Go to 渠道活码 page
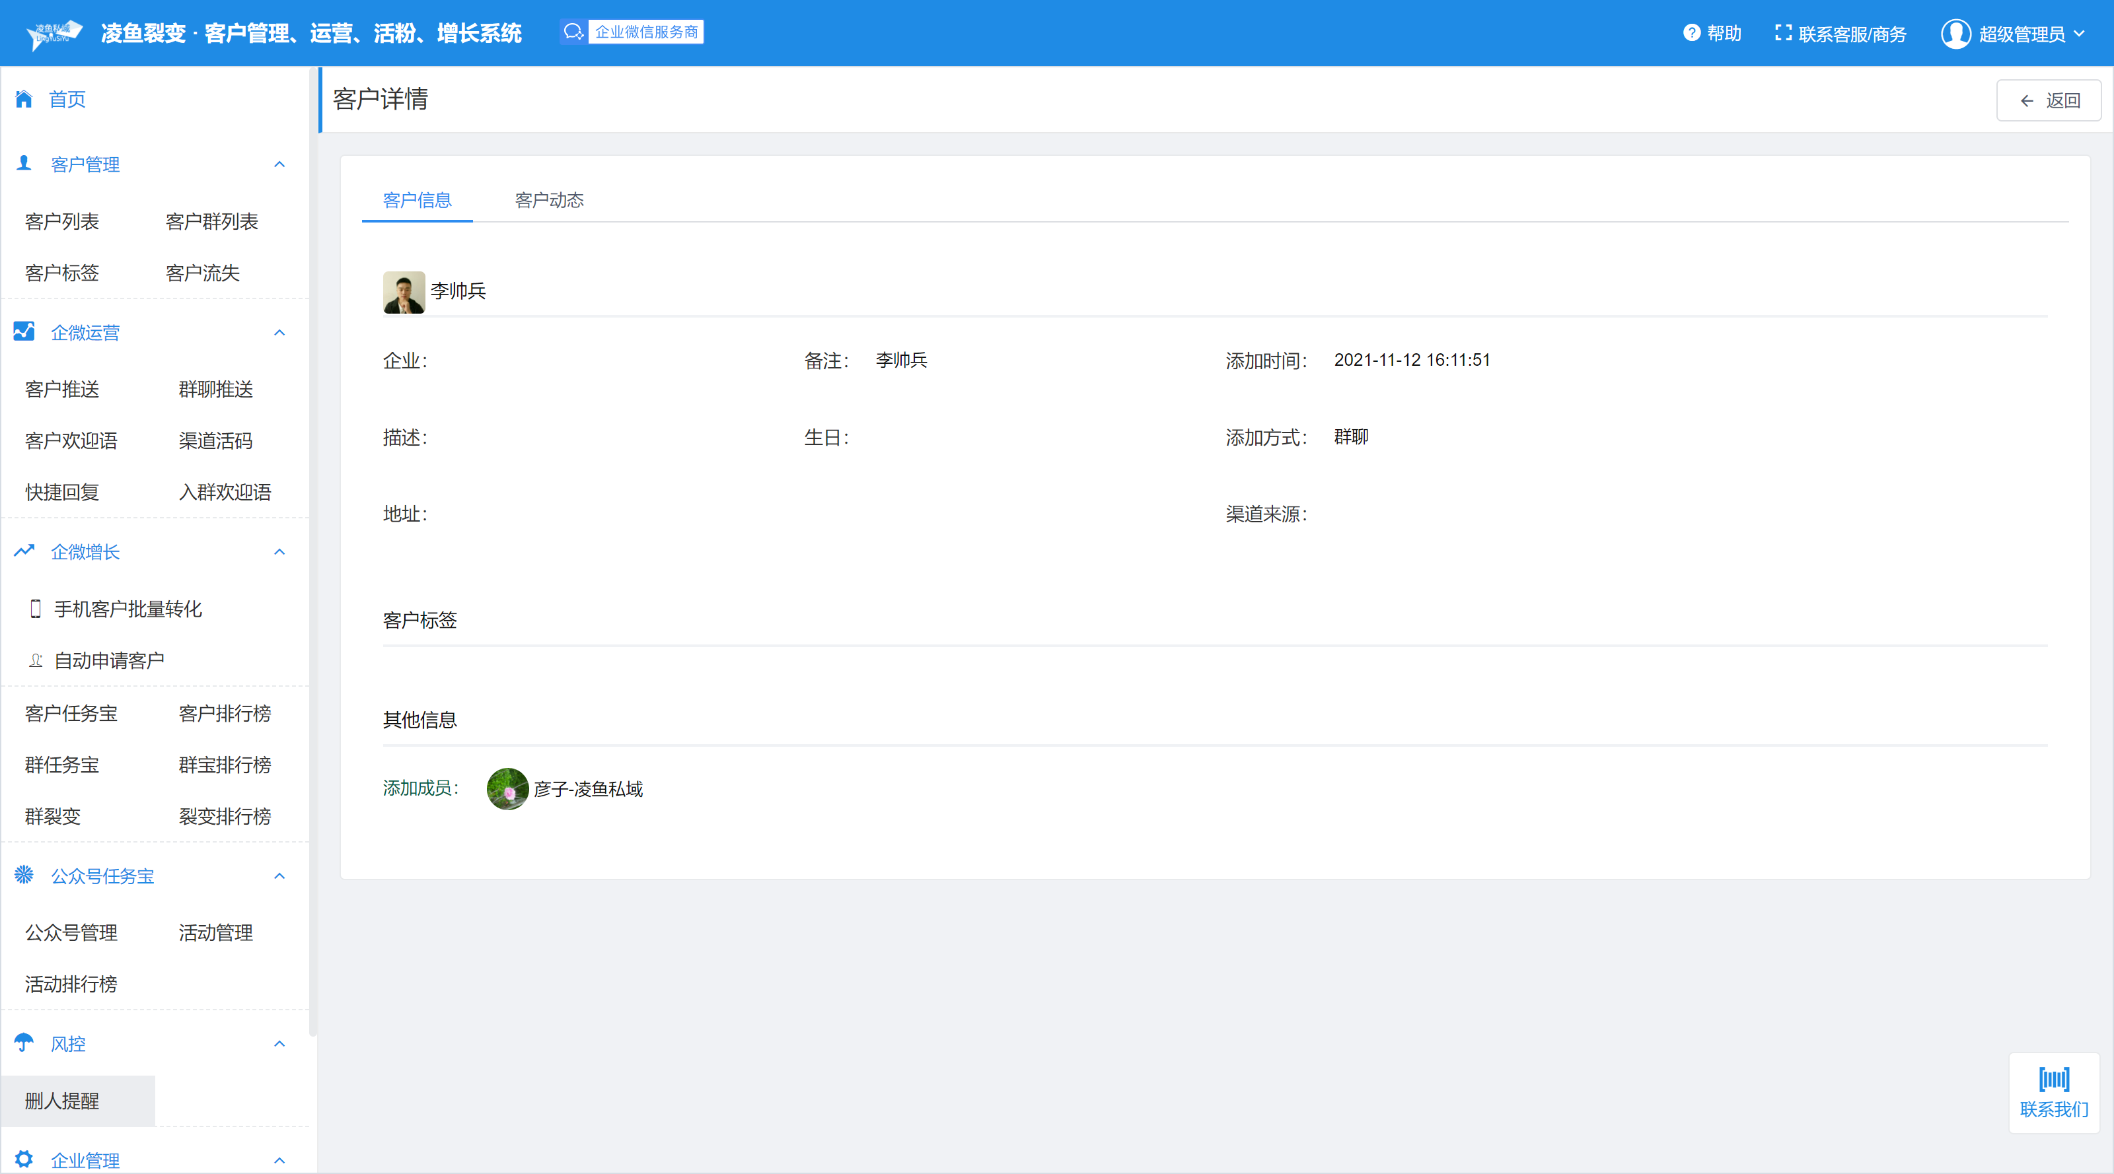2114x1174 pixels. pos(215,440)
